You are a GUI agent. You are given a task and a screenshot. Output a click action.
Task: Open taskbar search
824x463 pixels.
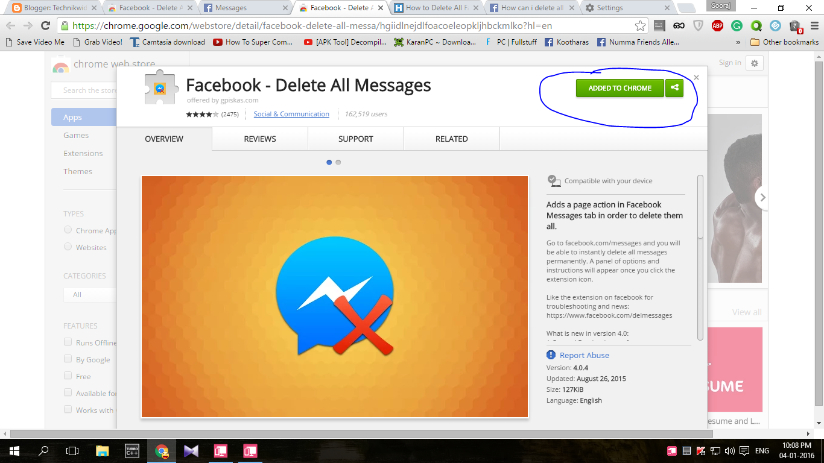43,450
